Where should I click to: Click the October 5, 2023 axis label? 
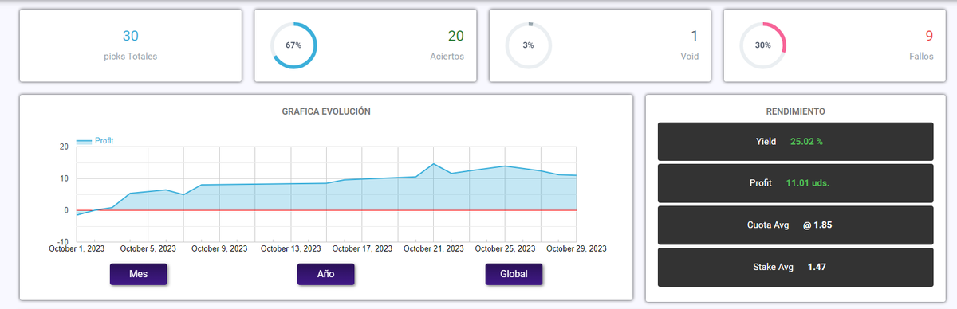[148, 249]
